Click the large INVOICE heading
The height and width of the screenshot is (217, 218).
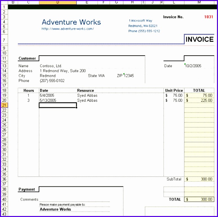click(x=200, y=40)
